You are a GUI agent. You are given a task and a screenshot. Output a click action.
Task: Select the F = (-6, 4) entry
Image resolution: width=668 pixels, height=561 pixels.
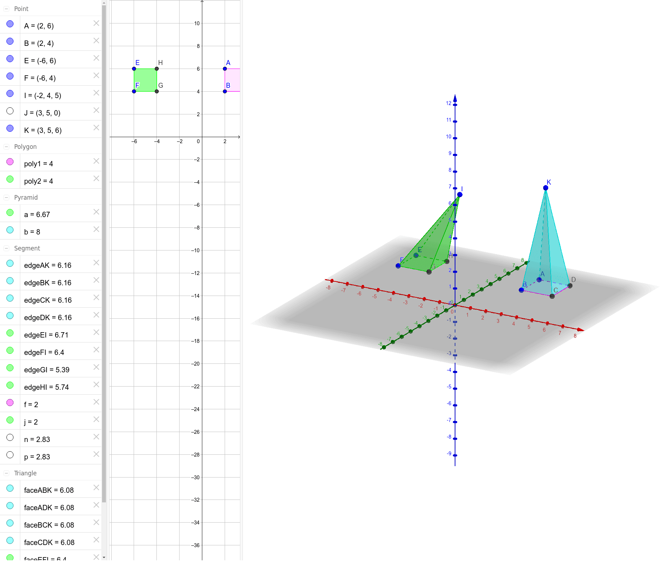[51, 77]
